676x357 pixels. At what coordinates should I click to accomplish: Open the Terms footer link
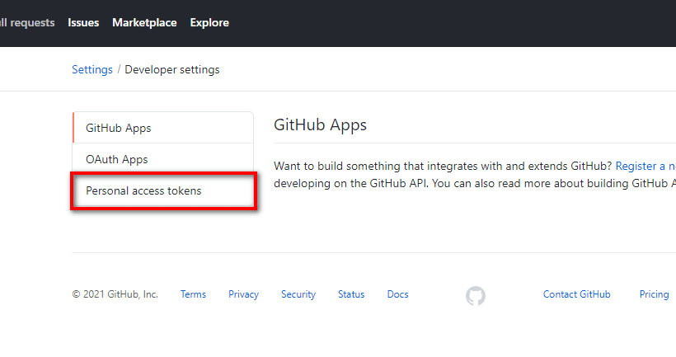(x=193, y=294)
